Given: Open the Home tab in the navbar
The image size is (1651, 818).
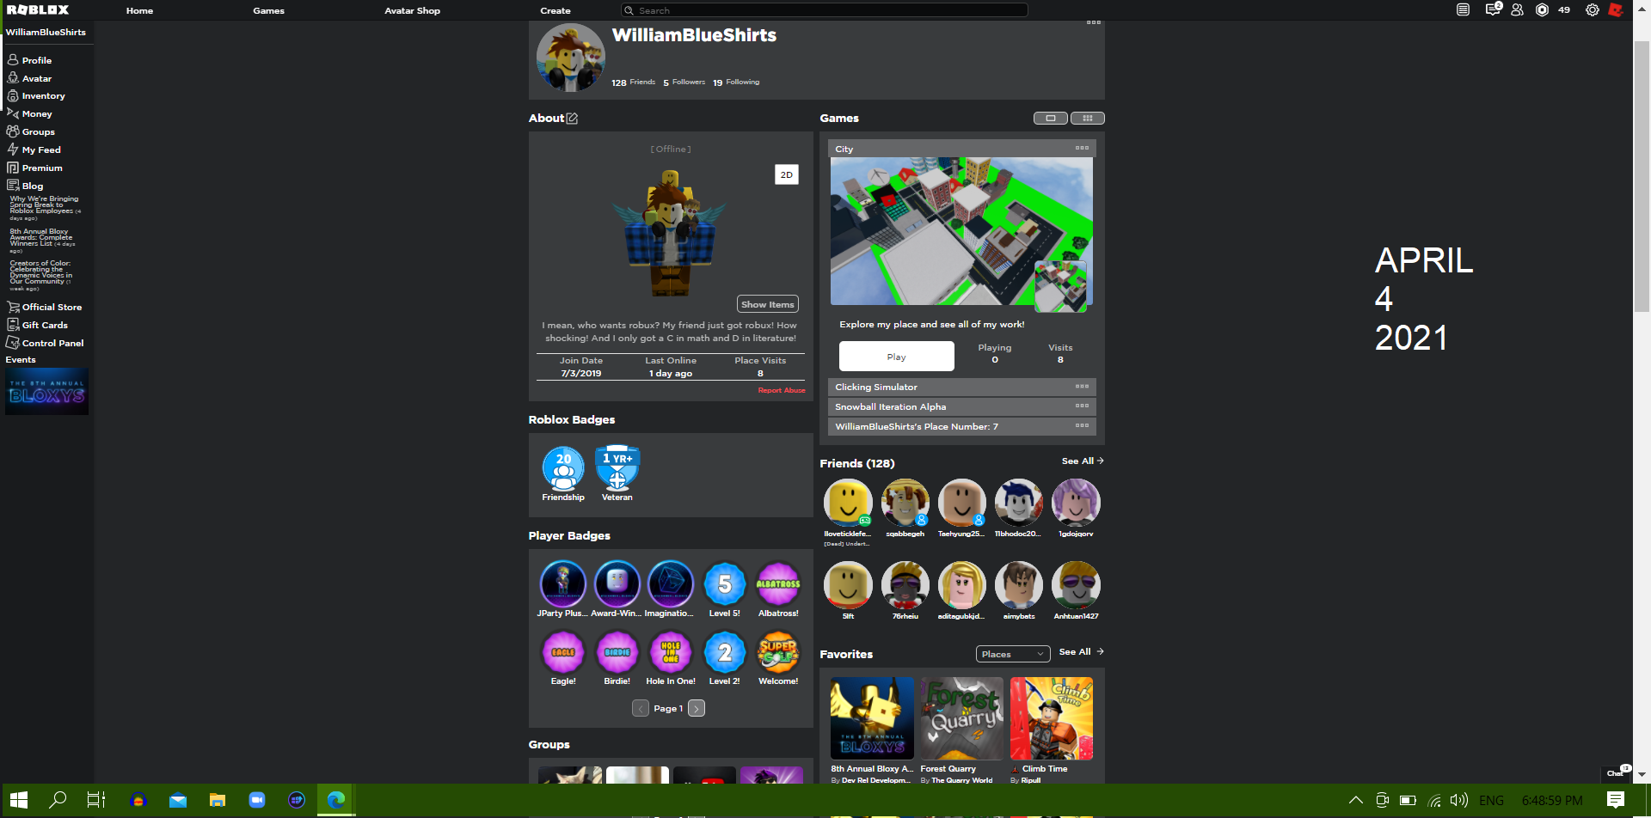Looking at the screenshot, I should tap(139, 10).
